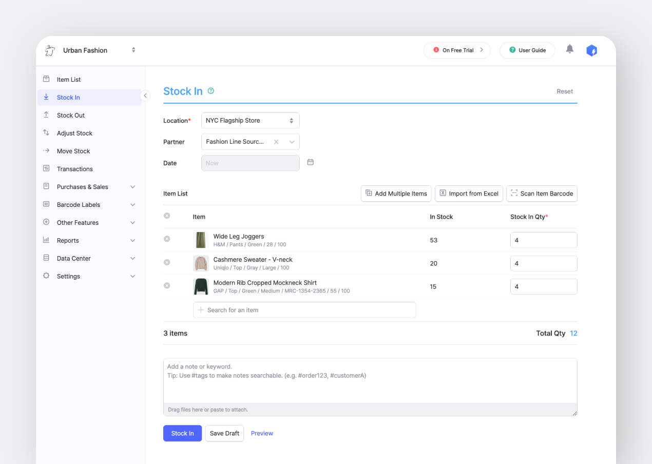652x464 pixels.
Task: Click the Preview link
Action: [262, 433]
